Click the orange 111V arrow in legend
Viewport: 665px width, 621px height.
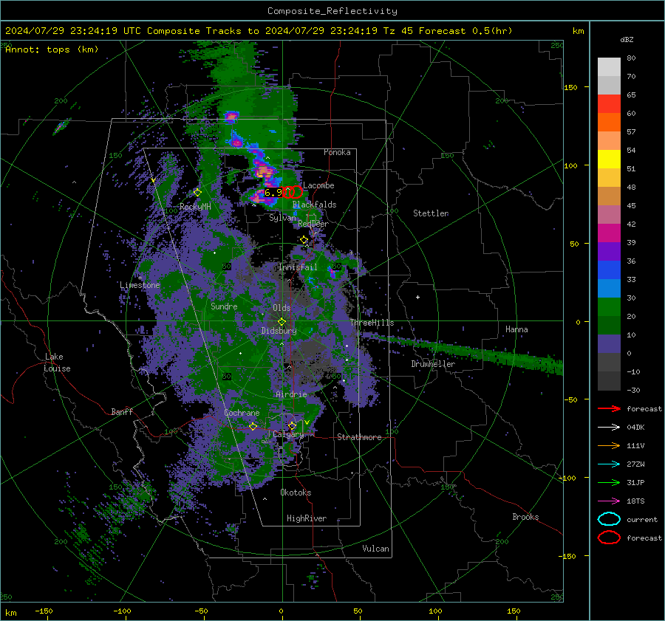(609, 445)
